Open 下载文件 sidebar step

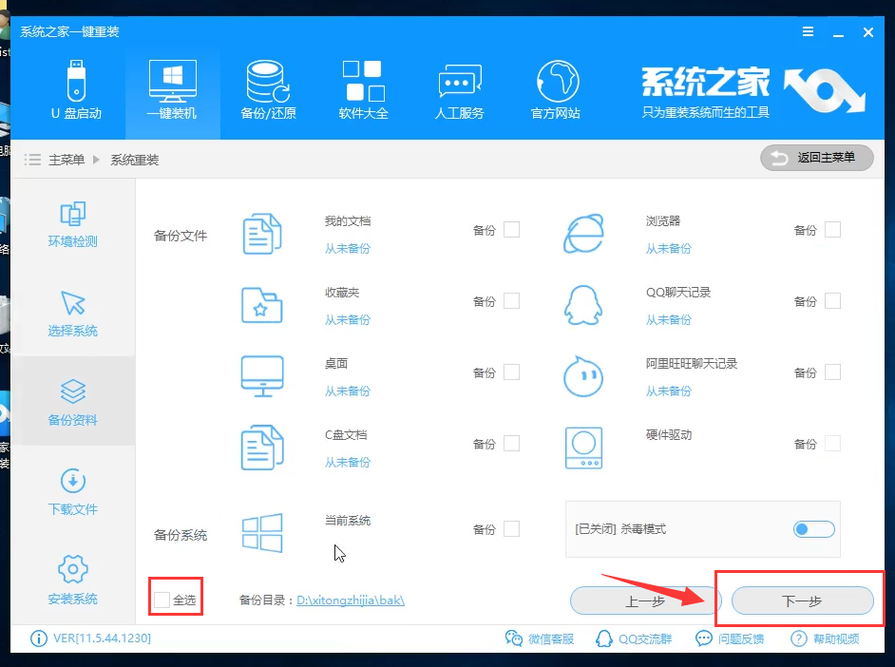tap(73, 491)
